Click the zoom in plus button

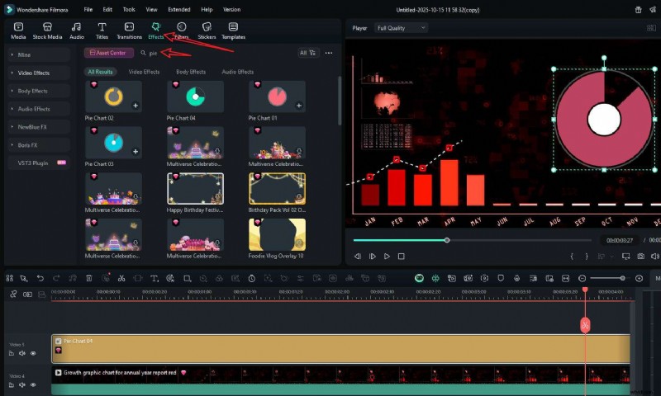click(639, 278)
